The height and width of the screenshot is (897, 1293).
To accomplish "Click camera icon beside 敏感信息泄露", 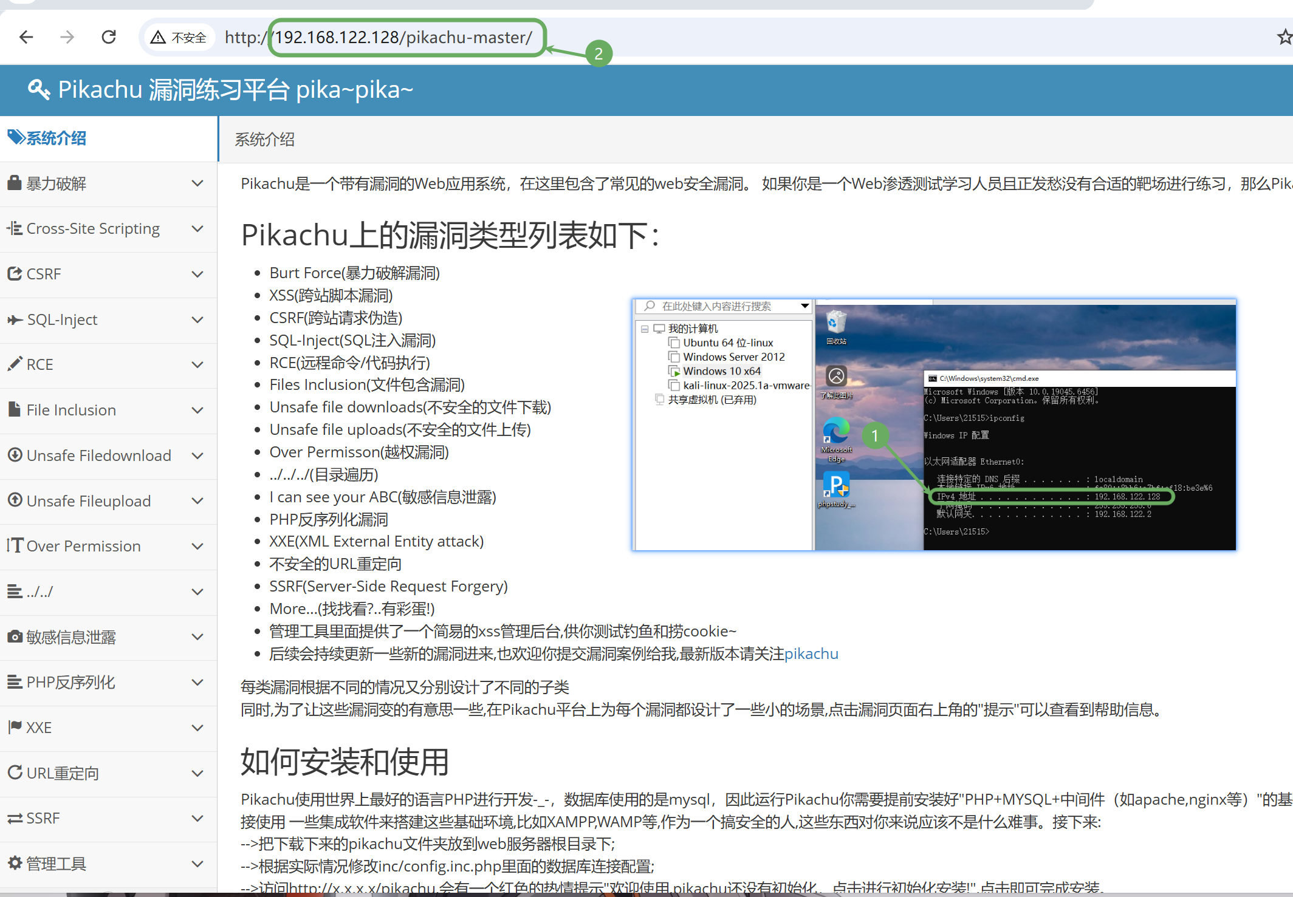I will 15,636.
